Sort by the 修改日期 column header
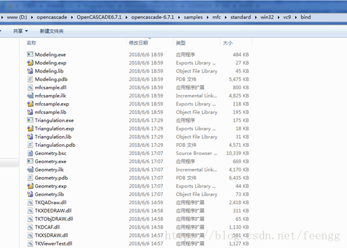Image resolution: width=347 pixels, height=248 pixels. click(x=138, y=43)
